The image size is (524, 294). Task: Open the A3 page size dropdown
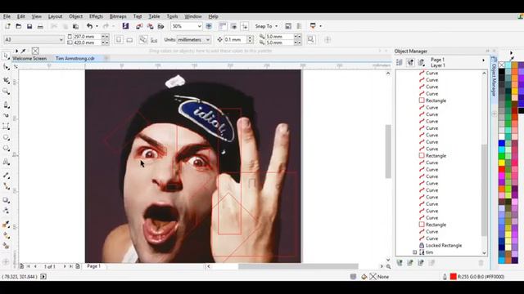click(x=61, y=40)
